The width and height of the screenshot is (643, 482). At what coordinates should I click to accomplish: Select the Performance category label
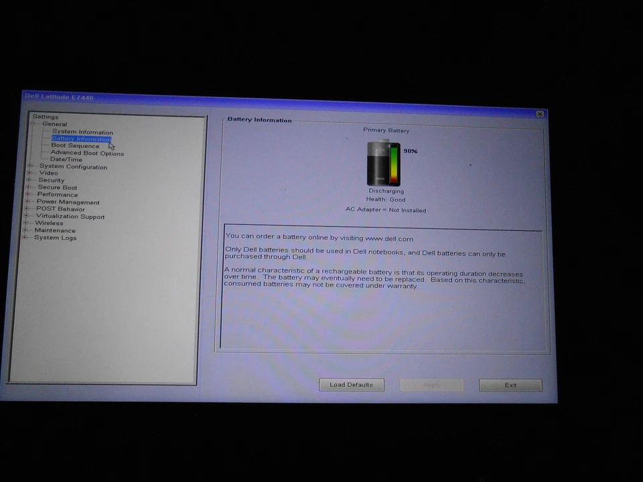[x=58, y=194]
